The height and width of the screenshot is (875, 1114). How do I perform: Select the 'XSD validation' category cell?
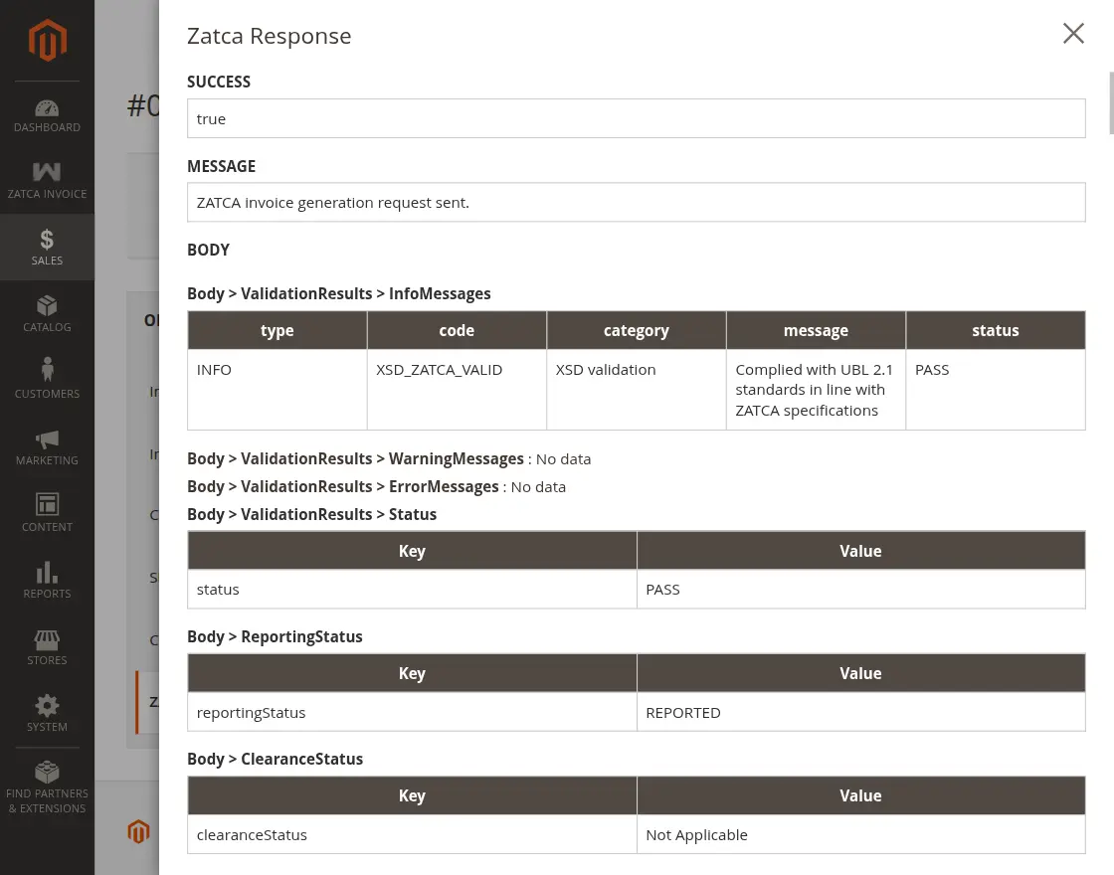click(637, 389)
